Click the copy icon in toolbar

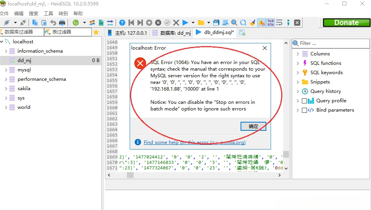point(35,23)
